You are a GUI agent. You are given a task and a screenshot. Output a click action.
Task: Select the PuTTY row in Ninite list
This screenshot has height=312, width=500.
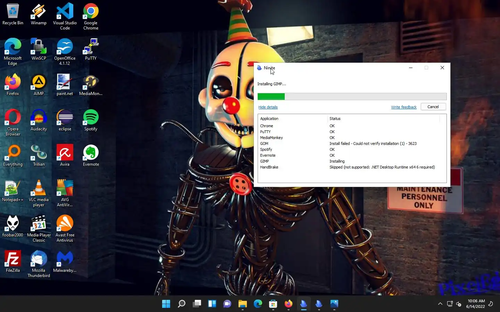(352, 132)
